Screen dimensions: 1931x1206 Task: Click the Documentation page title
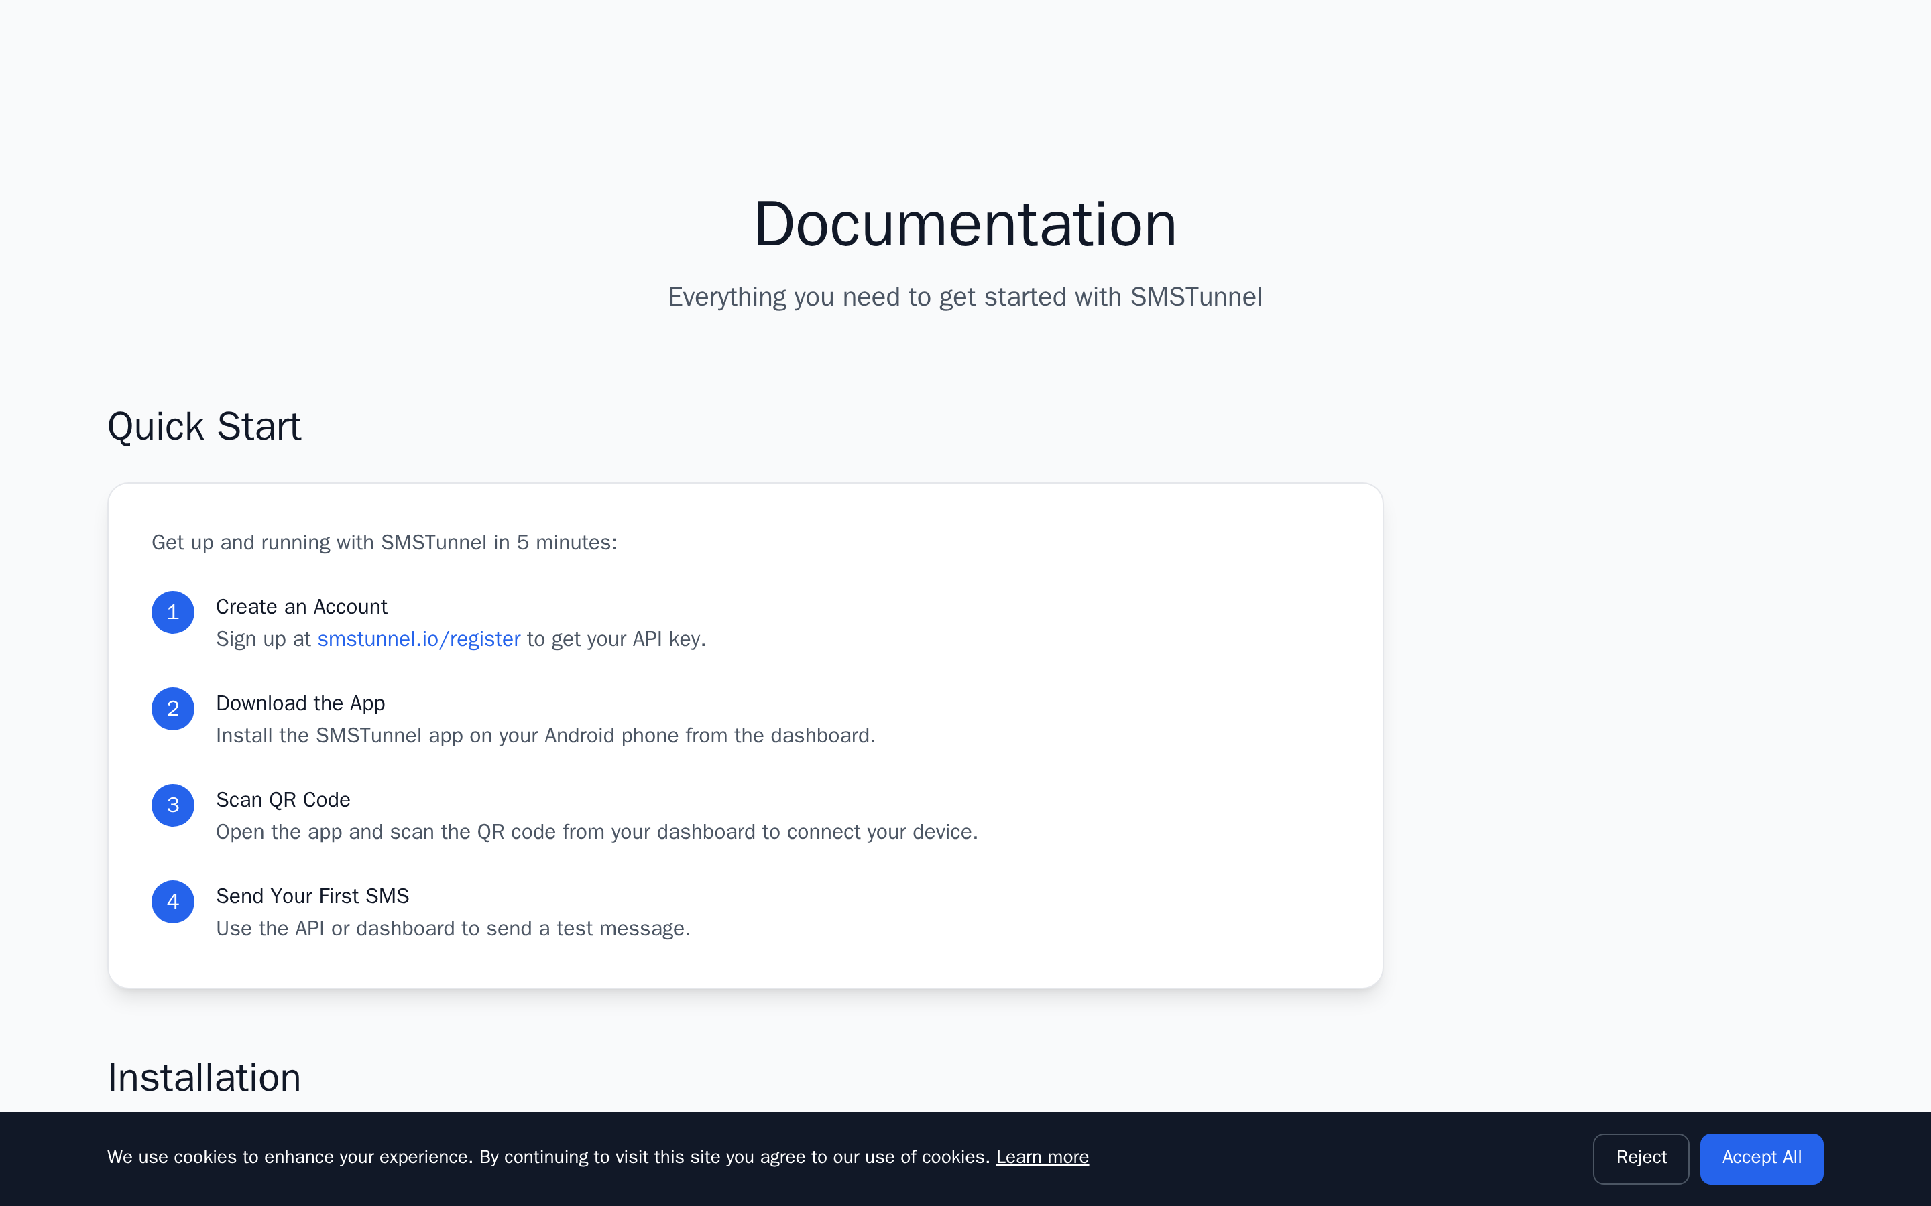[x=965, y=224]
